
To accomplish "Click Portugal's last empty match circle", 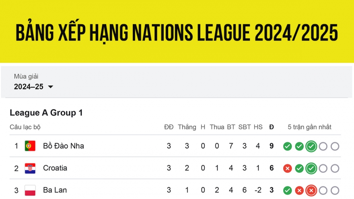I will pyautogui.click(x=335, y=146).
